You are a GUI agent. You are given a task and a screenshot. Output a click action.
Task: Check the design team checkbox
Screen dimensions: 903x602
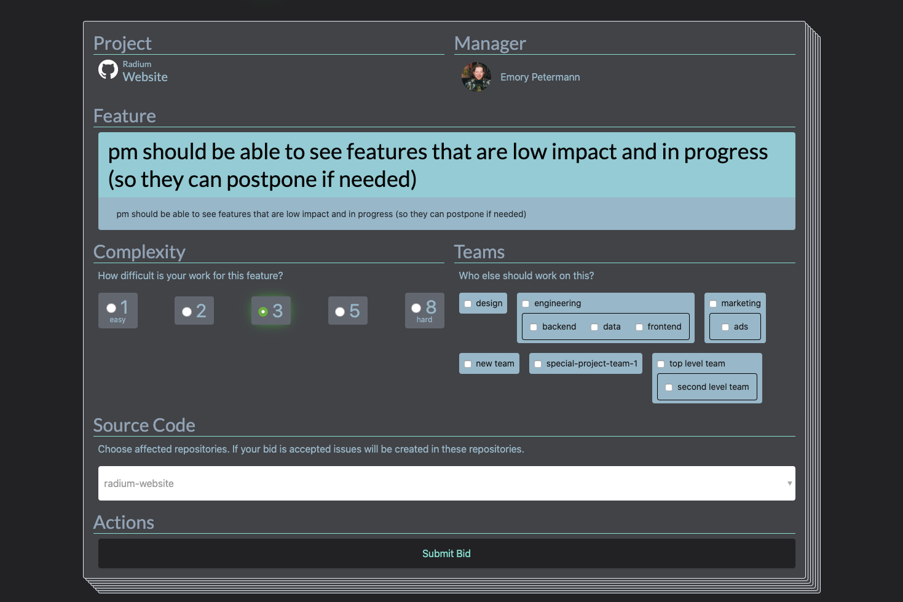tap(468, 304)
